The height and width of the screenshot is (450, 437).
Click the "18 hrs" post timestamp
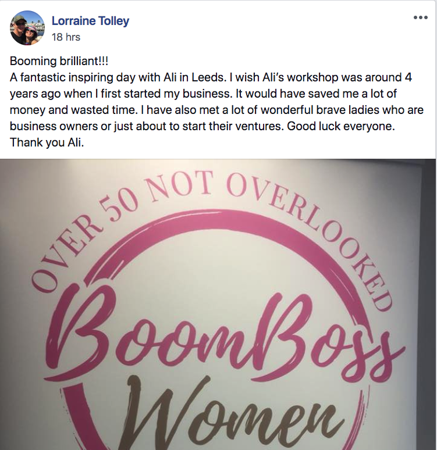tap(66, 37)
